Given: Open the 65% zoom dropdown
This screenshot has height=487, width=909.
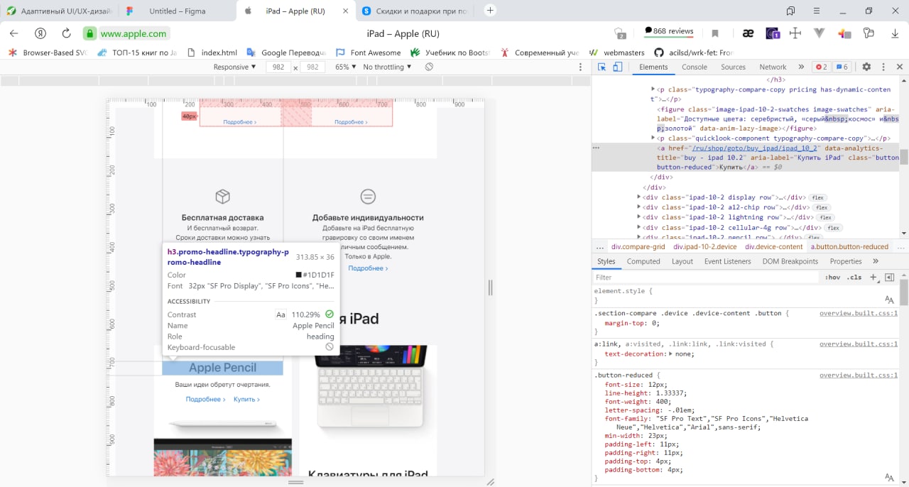Looking at the screenshot, I should click(x=346, y=67).
